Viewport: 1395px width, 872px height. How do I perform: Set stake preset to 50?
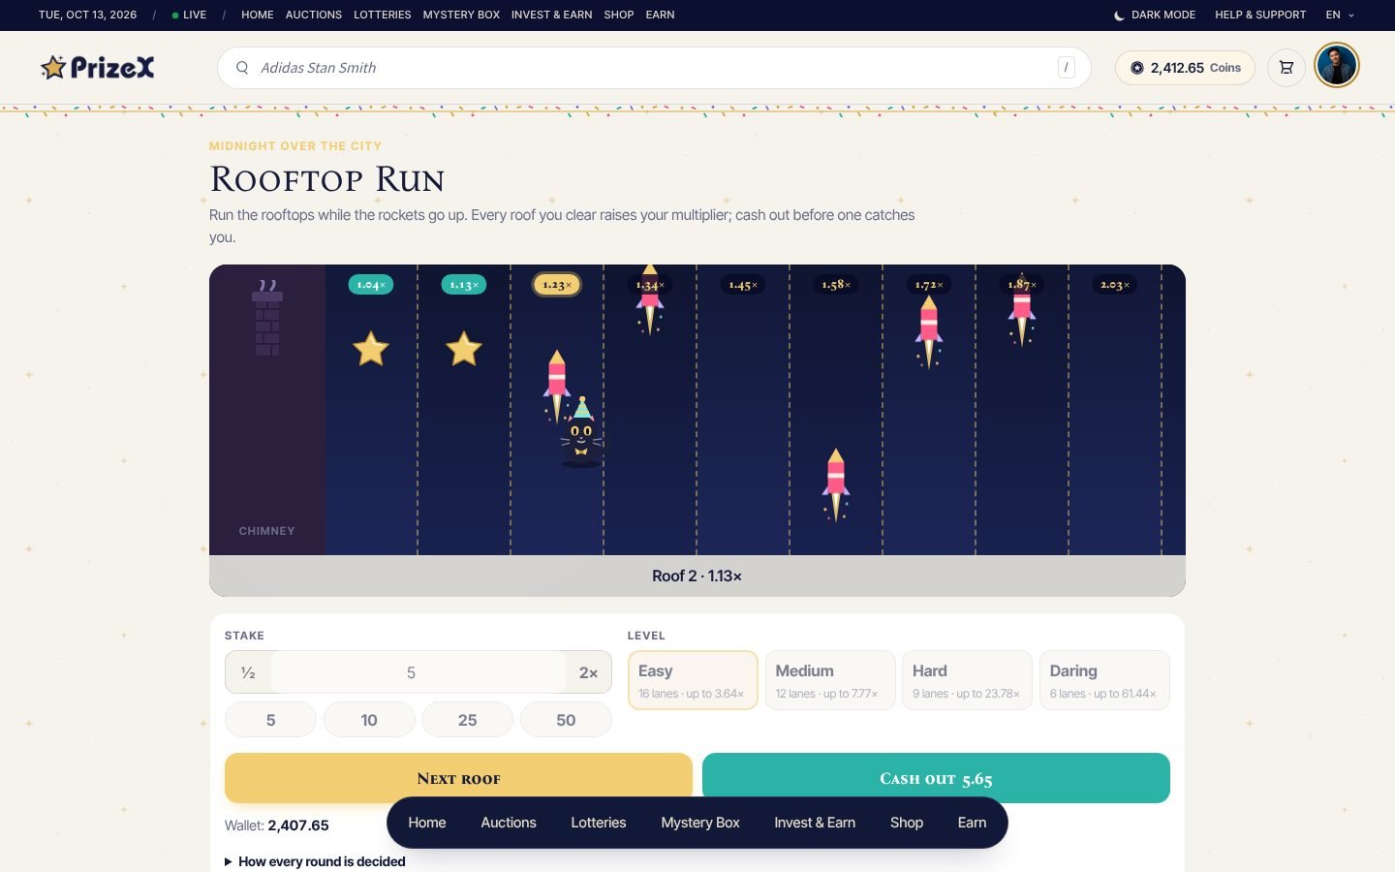click(x=566, y=720)
